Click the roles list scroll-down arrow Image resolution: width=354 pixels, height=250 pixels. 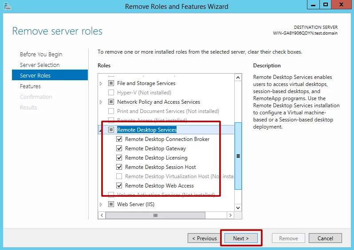[x=238, y=207]
